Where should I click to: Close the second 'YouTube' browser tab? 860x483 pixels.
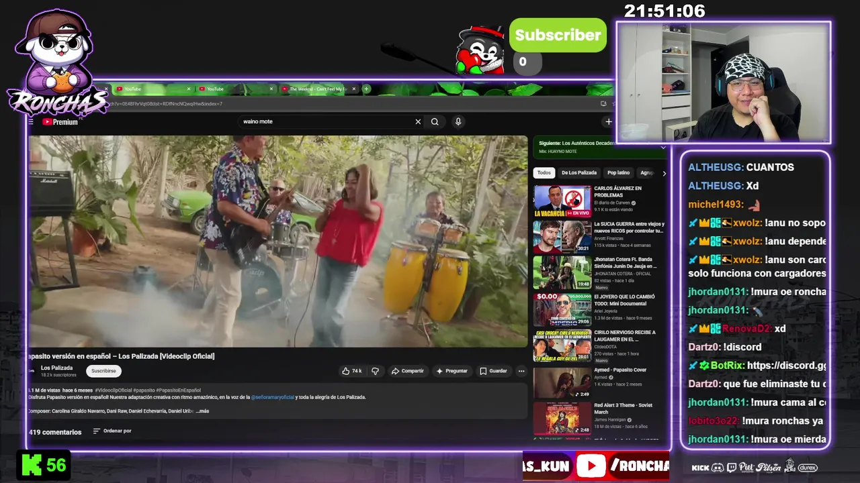pyautogui.click(x=271, y=89)
